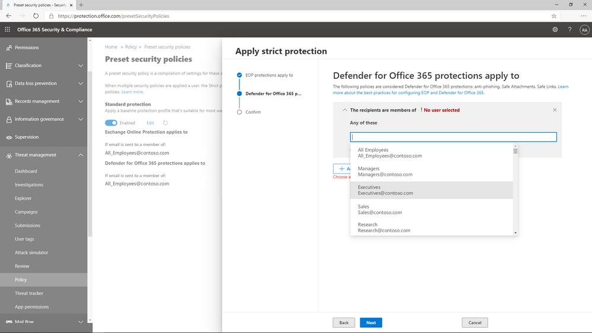Click the Policy breadcrumb link
Viewport: 592px width, 333px height.
tap(130, 47)
